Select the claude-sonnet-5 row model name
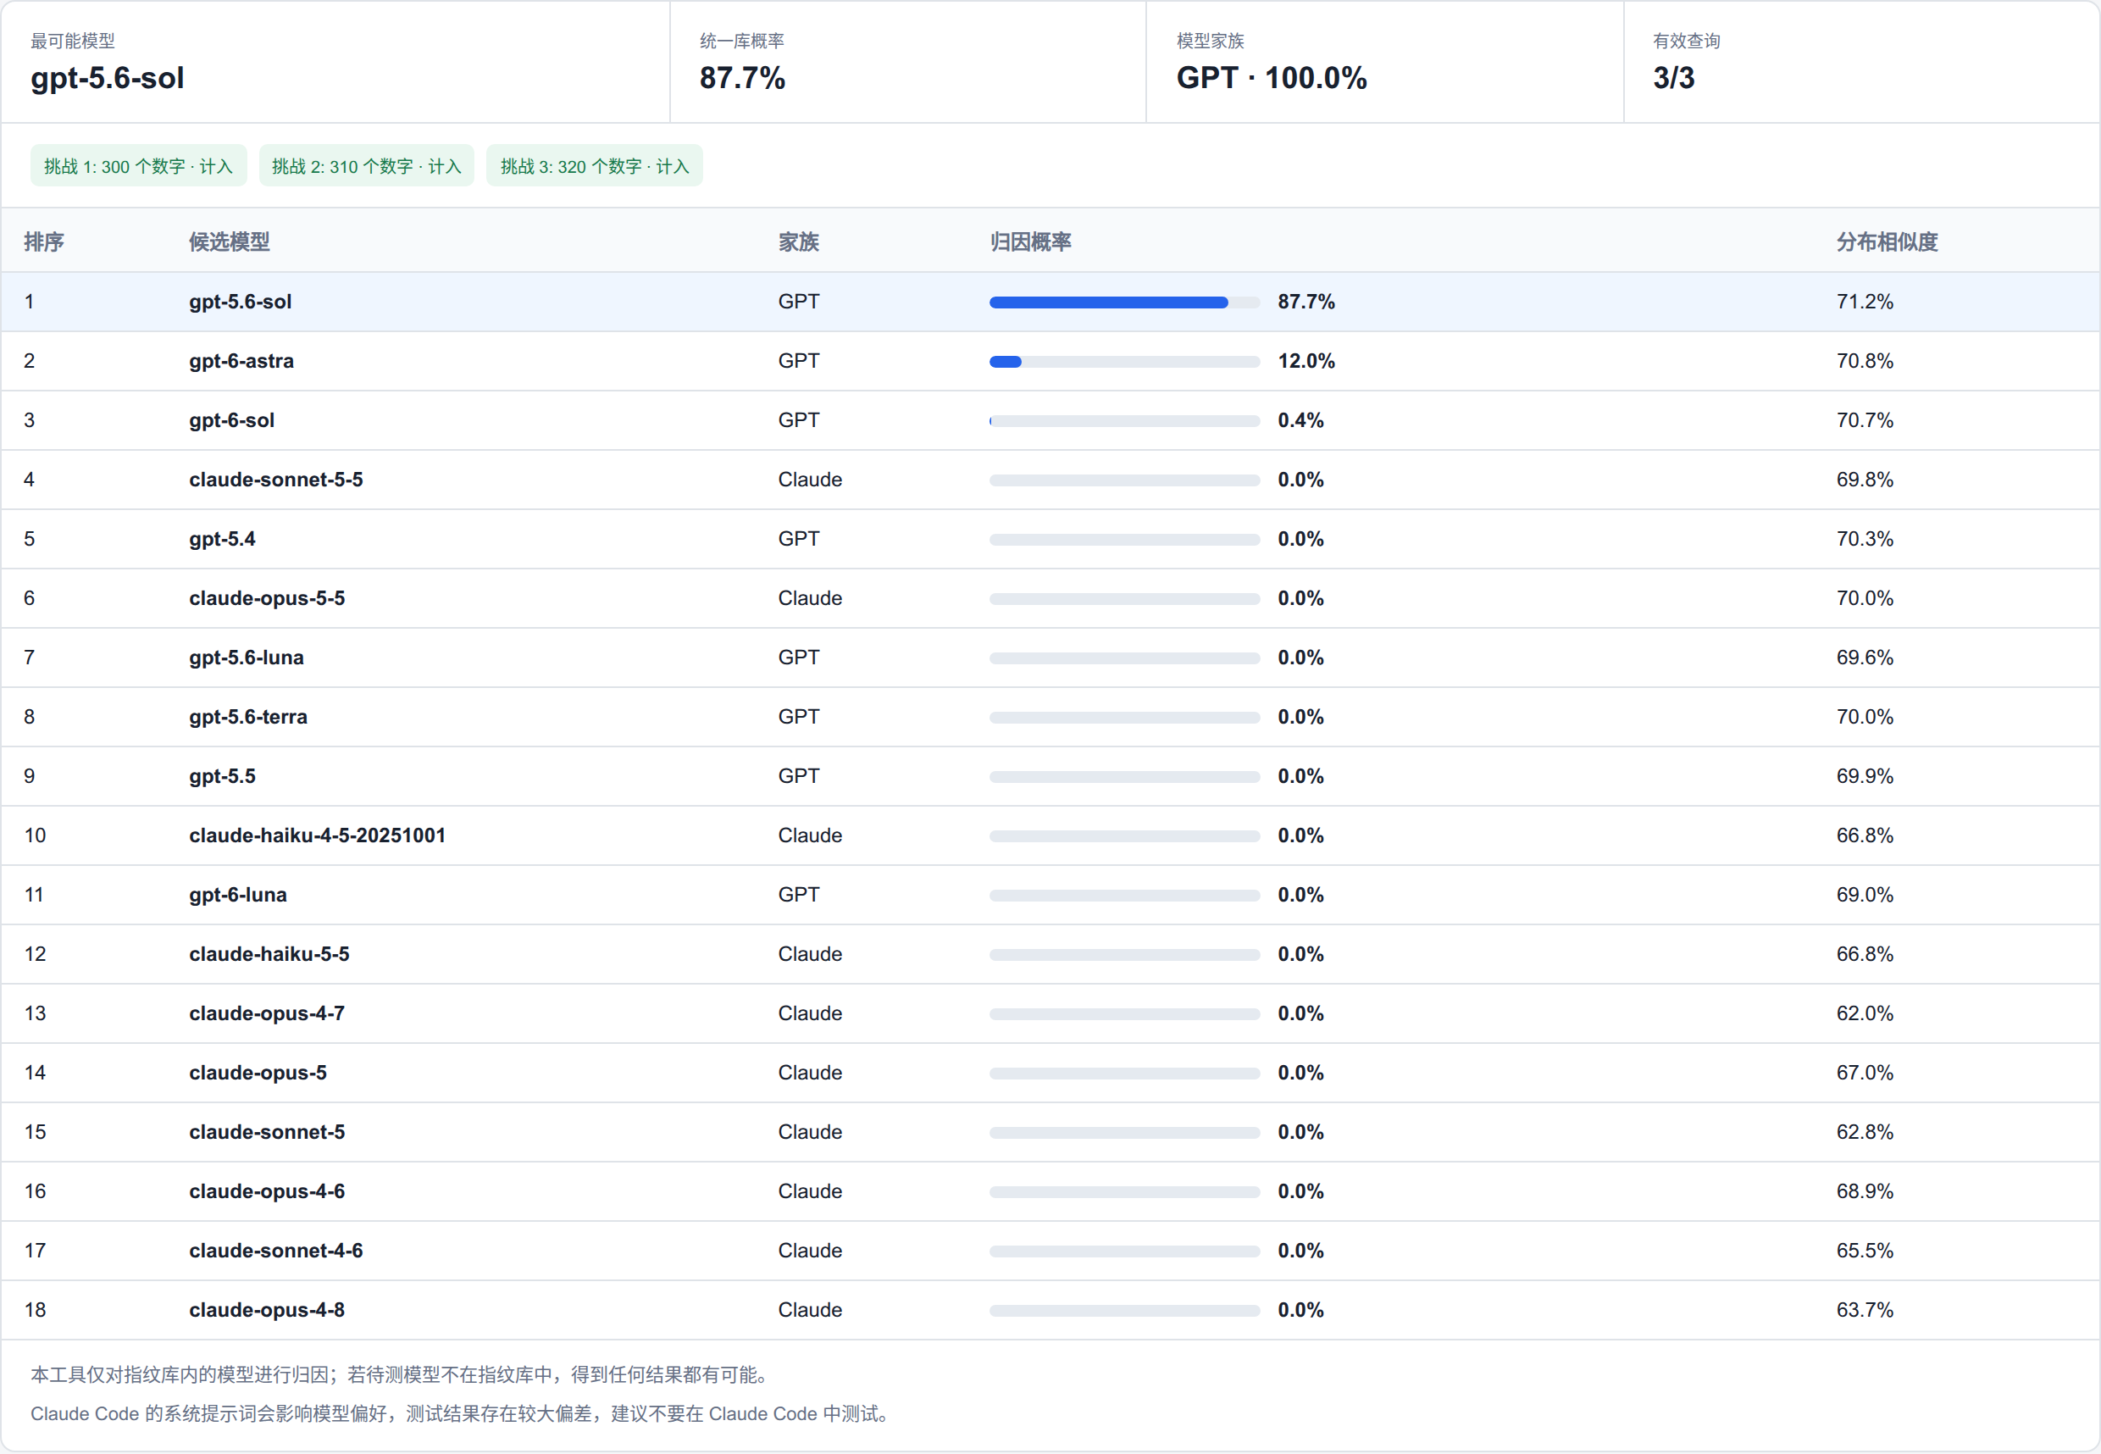This screenshot has width=2101, height=1454. [x=267, y=1130]
